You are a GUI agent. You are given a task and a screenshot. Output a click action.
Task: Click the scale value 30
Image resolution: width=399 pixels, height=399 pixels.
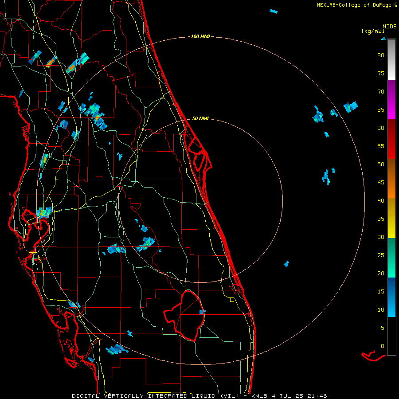pyautogui.click(x=381, y=237)
